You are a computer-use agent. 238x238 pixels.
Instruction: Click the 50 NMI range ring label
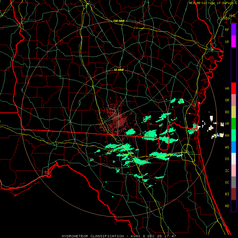click(119, 70)
